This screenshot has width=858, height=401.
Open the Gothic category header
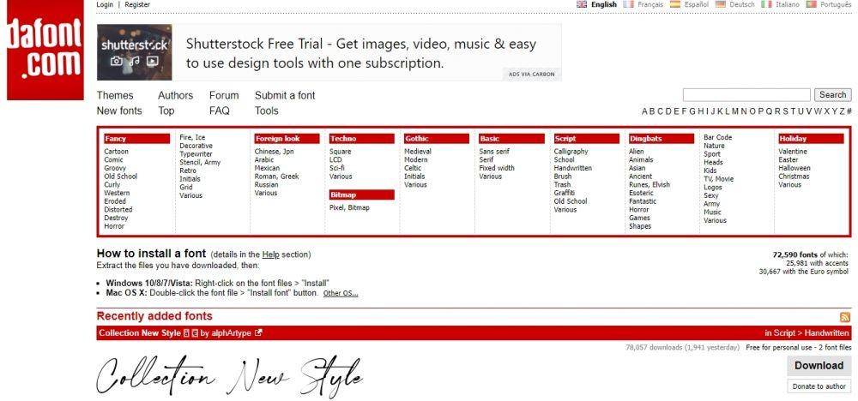[x=437, y=139]
